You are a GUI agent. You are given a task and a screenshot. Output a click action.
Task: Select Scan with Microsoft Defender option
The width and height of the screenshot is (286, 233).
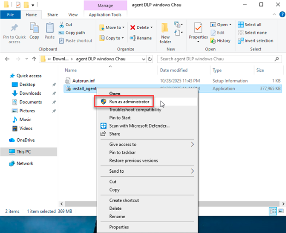coord(139,126)
